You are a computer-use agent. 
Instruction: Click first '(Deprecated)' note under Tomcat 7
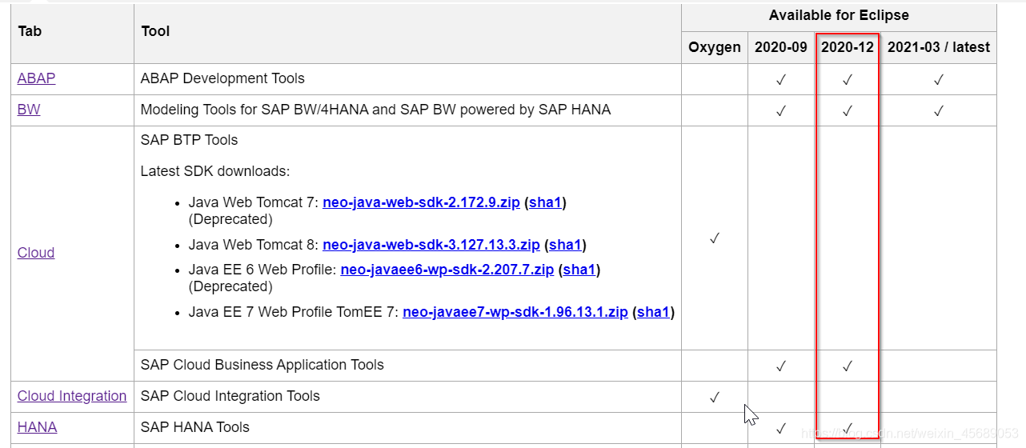pyautogui.click(x=230, y=219)
